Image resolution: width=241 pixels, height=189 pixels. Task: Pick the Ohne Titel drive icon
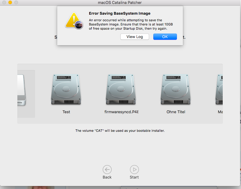tap(175, 90)
